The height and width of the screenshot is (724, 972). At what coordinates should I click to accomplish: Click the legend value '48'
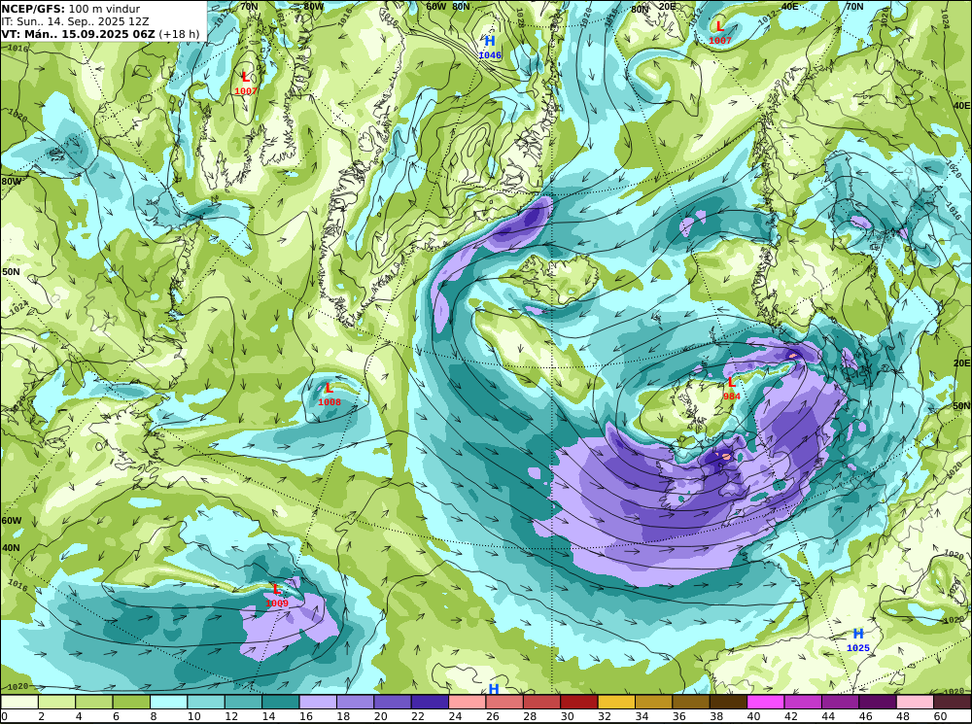902,716
